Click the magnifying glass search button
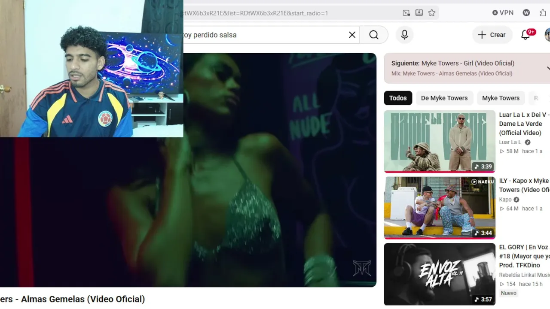The image size is (550, 309). coord(374,35)
